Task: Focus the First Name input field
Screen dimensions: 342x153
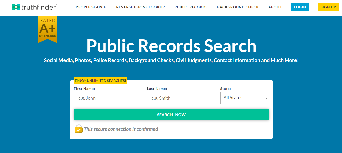Action: [x=111, y=98]
